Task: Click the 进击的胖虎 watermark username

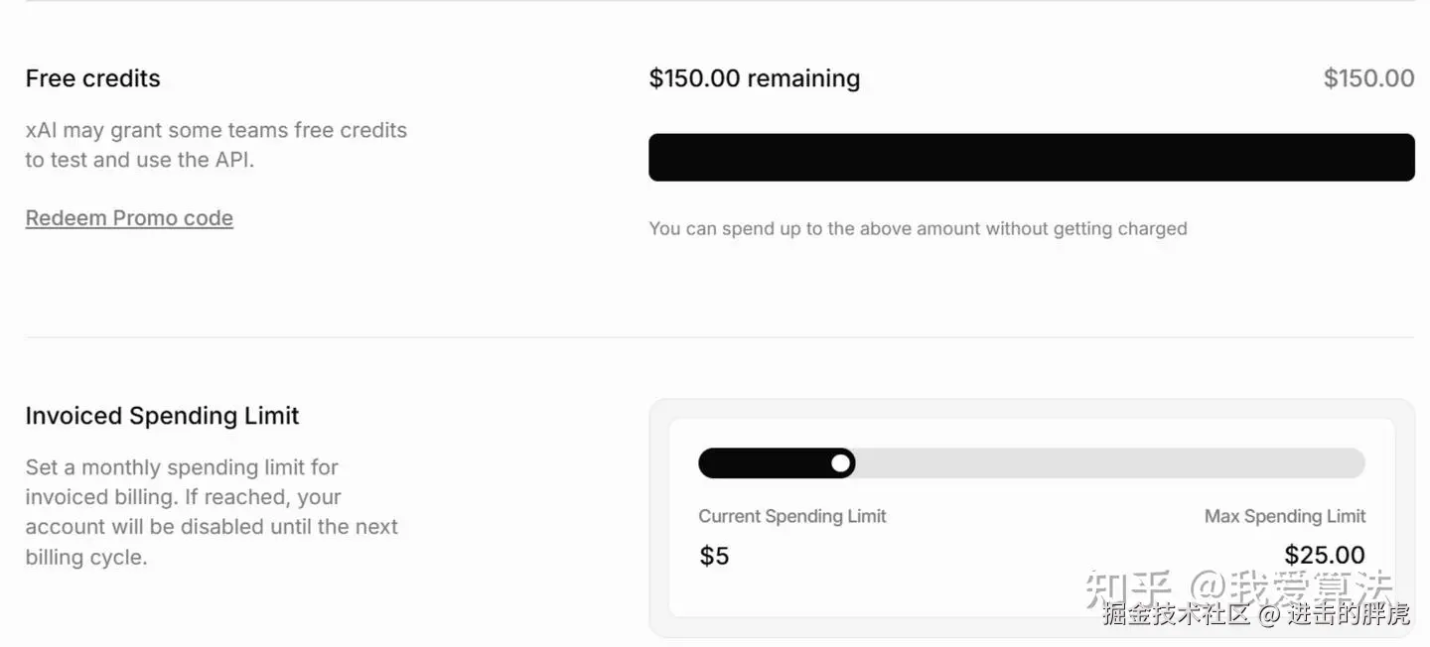Action: tap(1349, 614)
